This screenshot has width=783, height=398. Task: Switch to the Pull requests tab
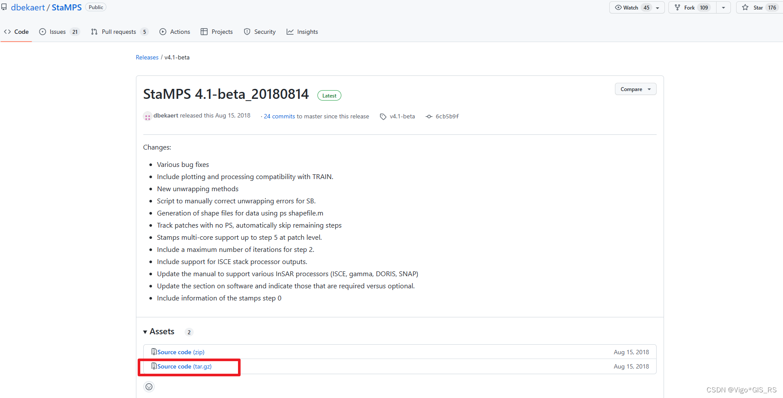pos(119,32)
